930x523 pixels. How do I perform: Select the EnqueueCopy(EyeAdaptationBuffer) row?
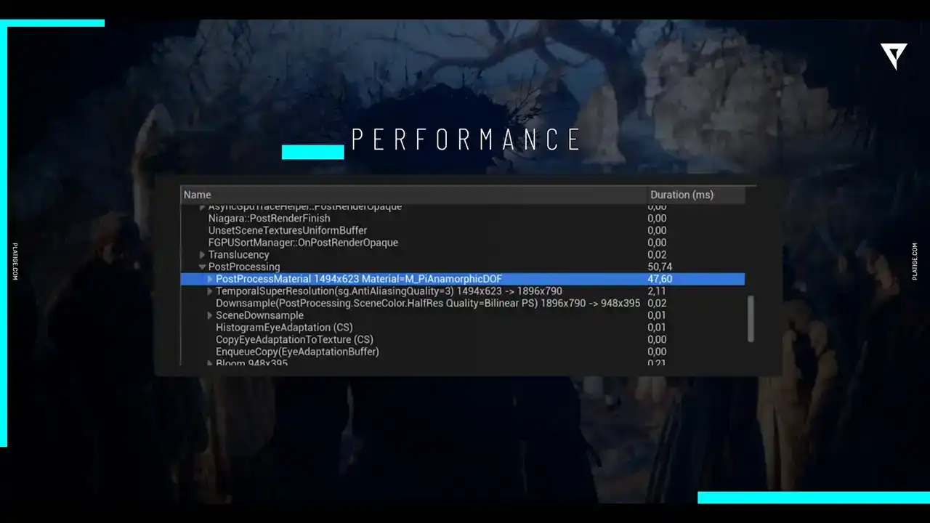click(297, 352)
